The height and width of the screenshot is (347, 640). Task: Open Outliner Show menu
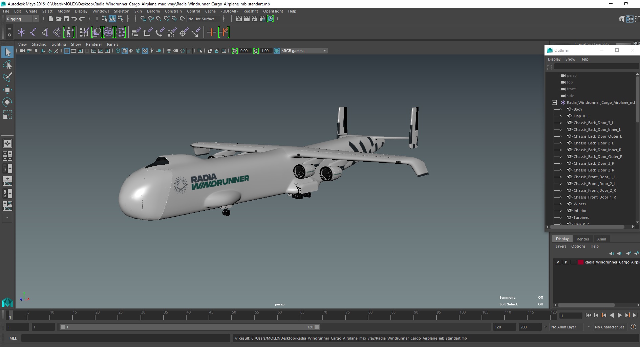pyautogui.click(x=570, y=59)
